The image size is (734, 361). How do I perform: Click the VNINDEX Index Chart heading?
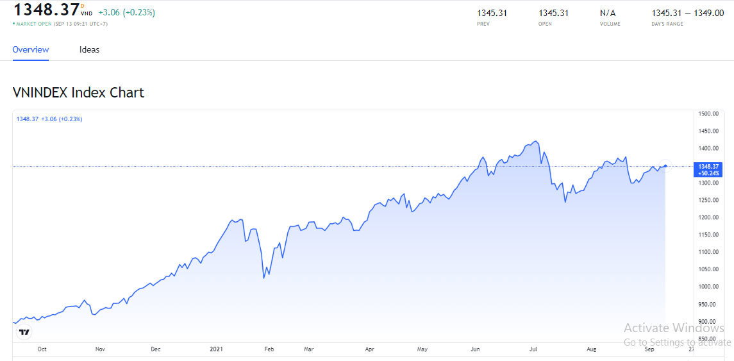pyautogui.click(x=78, y=92)
